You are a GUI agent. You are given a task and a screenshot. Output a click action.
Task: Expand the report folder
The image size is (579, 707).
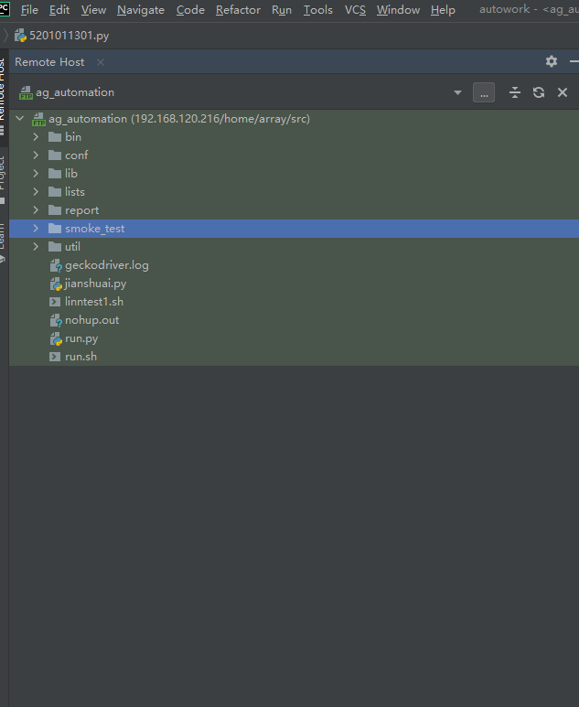36,210
